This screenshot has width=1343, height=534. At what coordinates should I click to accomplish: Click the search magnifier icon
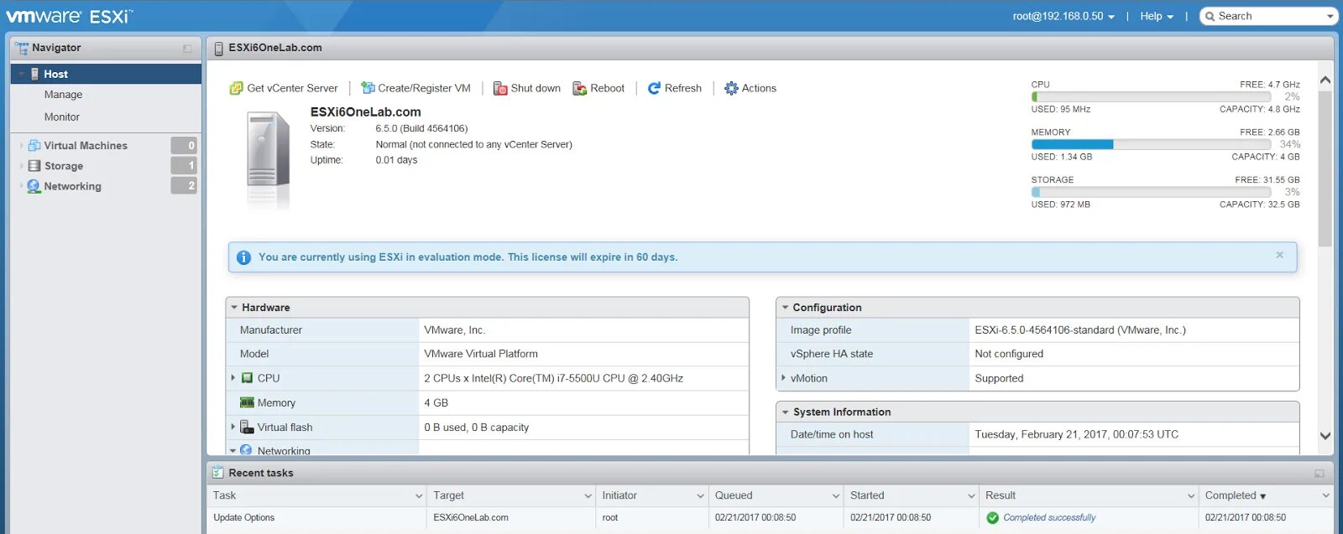1210,16
